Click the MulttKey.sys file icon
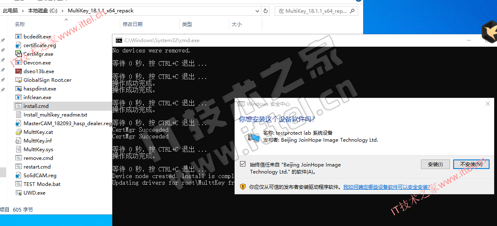This screenshot has width=497, height=226. (18, 149)
